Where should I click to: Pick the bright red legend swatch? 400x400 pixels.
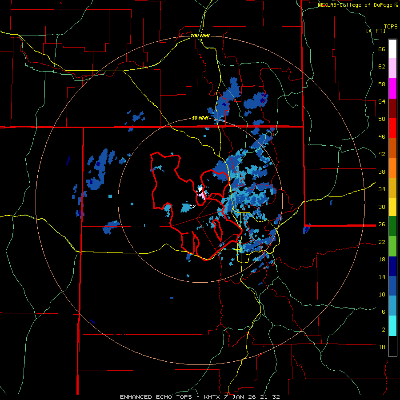coord(392,128)
